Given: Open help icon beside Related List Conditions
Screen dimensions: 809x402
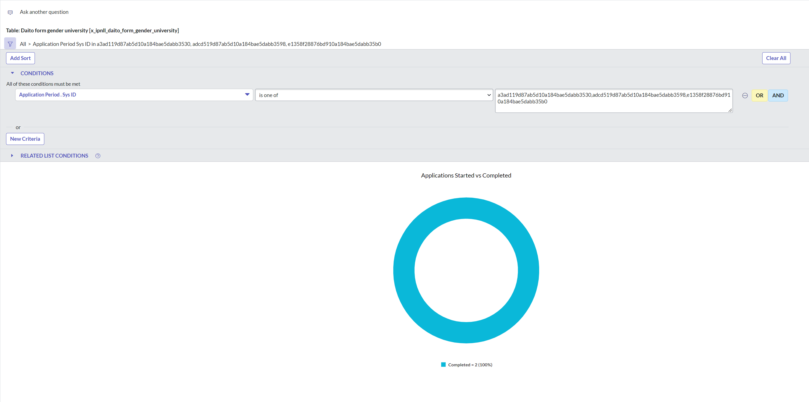Looking at the screenshot, I should point(98,156).
